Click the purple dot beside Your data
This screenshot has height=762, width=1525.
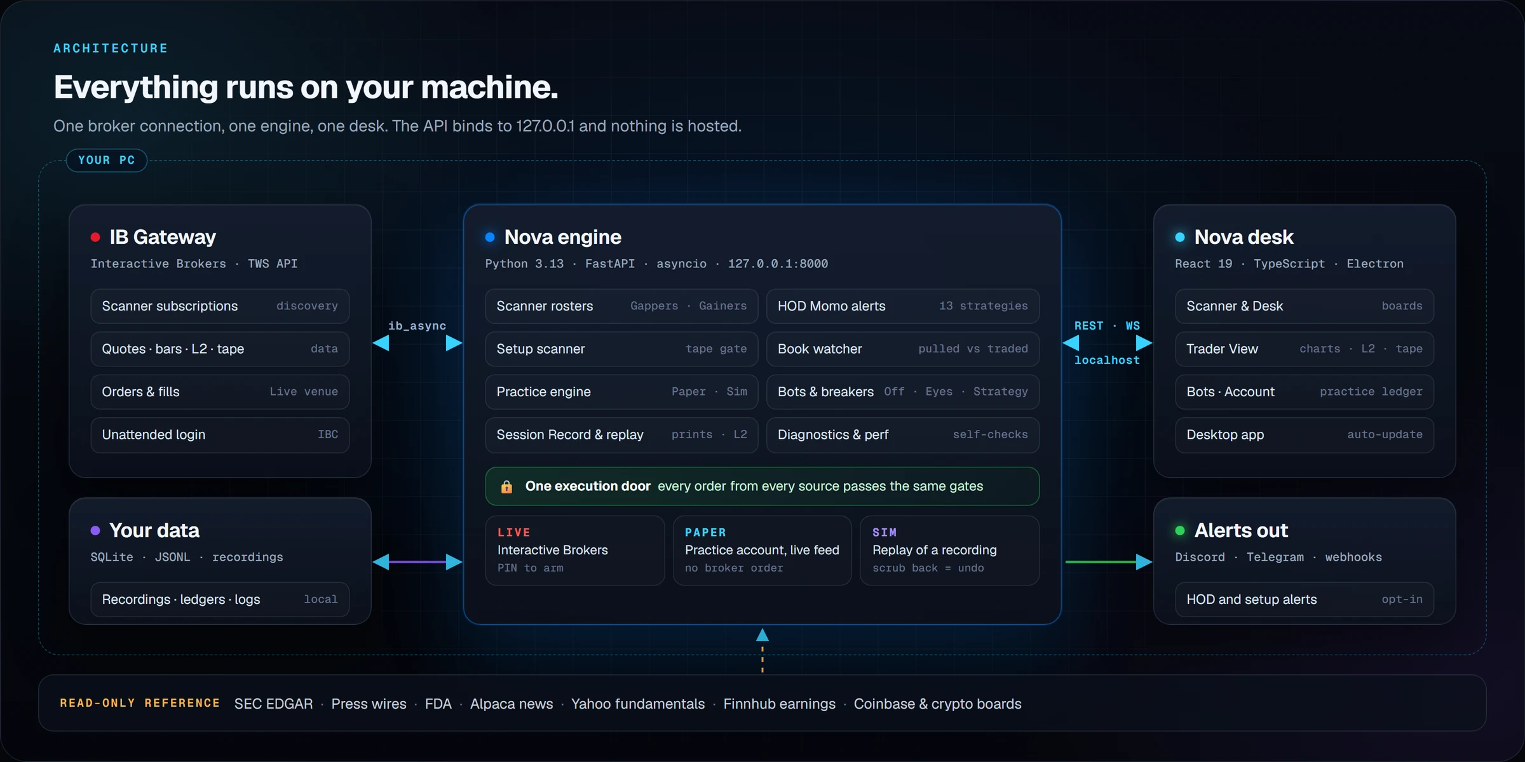(x=95, y=530)
